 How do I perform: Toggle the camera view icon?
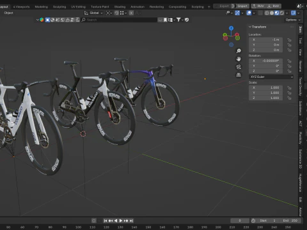(239, 67)
